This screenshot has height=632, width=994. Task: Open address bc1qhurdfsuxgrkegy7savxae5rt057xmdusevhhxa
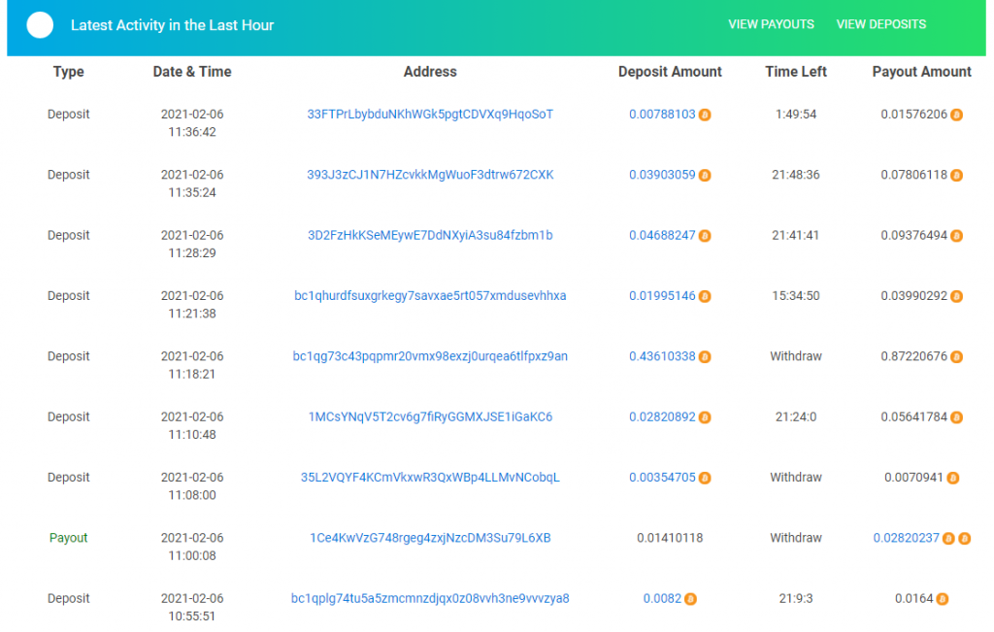click(430, 295)
